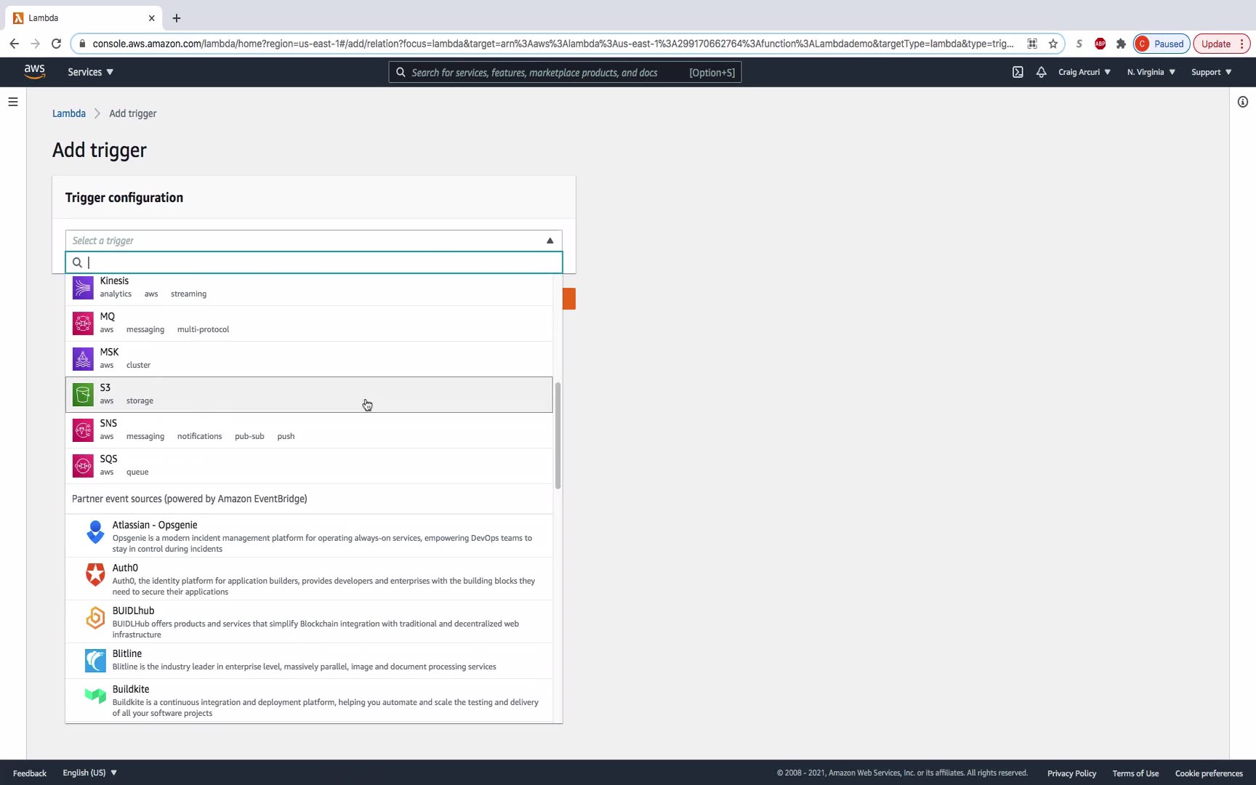The width and height of the screenshot is (1256, 785).
Task: Select the Auth0 partner source
Action: pos(309,579)
